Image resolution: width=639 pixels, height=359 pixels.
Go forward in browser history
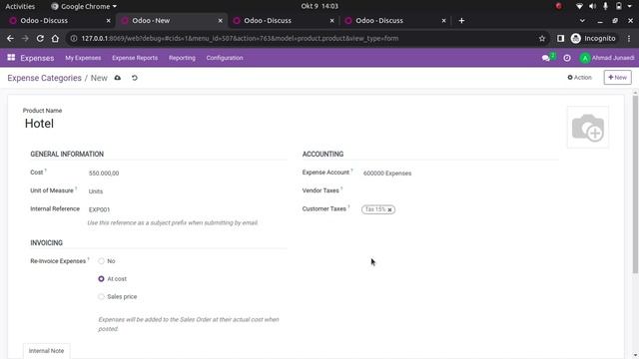pos(25,38)
